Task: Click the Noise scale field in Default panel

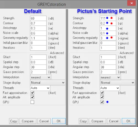Action: click(x=38, y=33)
